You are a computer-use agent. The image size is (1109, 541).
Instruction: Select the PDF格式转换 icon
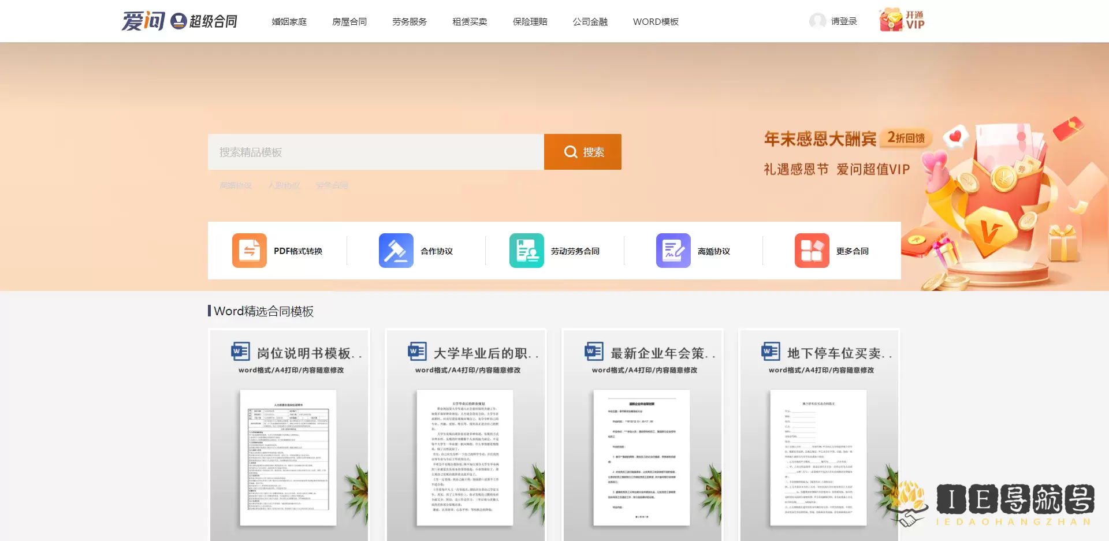click(x=249, y=250)
